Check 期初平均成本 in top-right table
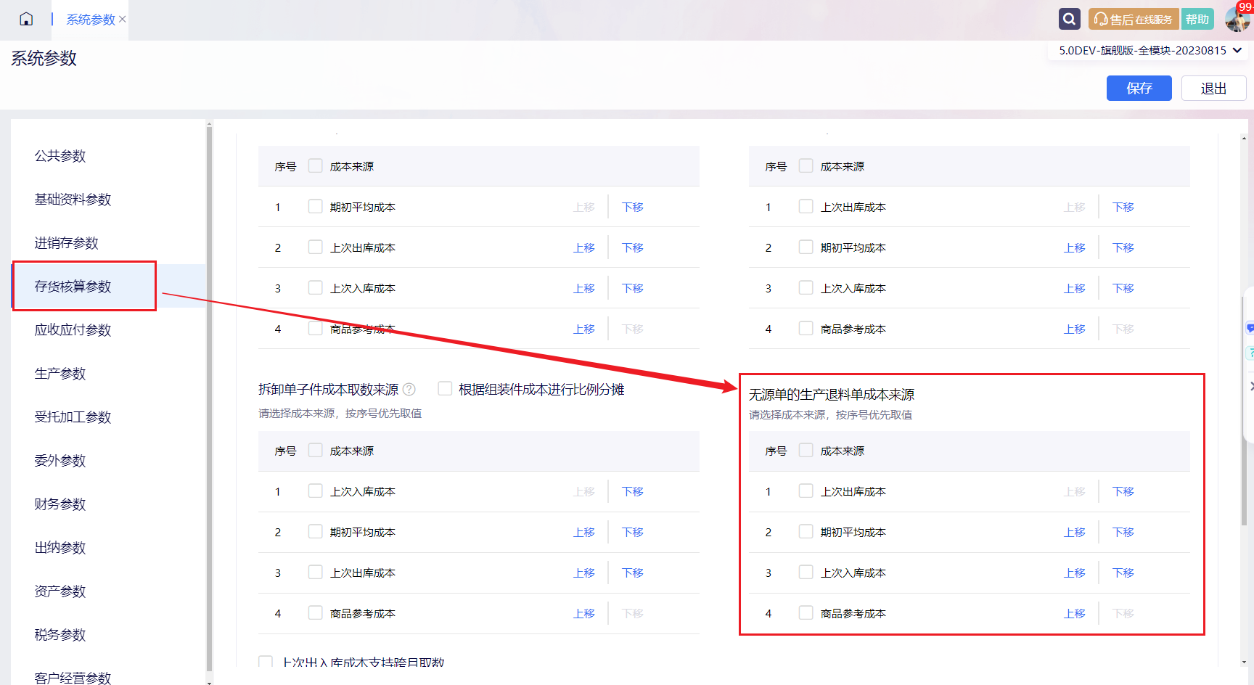The image size is (1254, 685). coord(806,247)
